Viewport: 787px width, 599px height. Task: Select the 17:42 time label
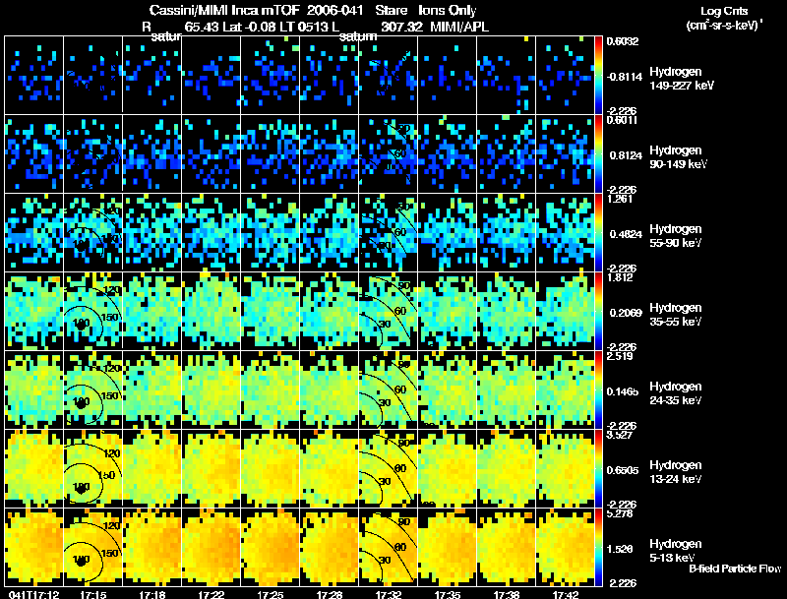(x=565, y=594)
